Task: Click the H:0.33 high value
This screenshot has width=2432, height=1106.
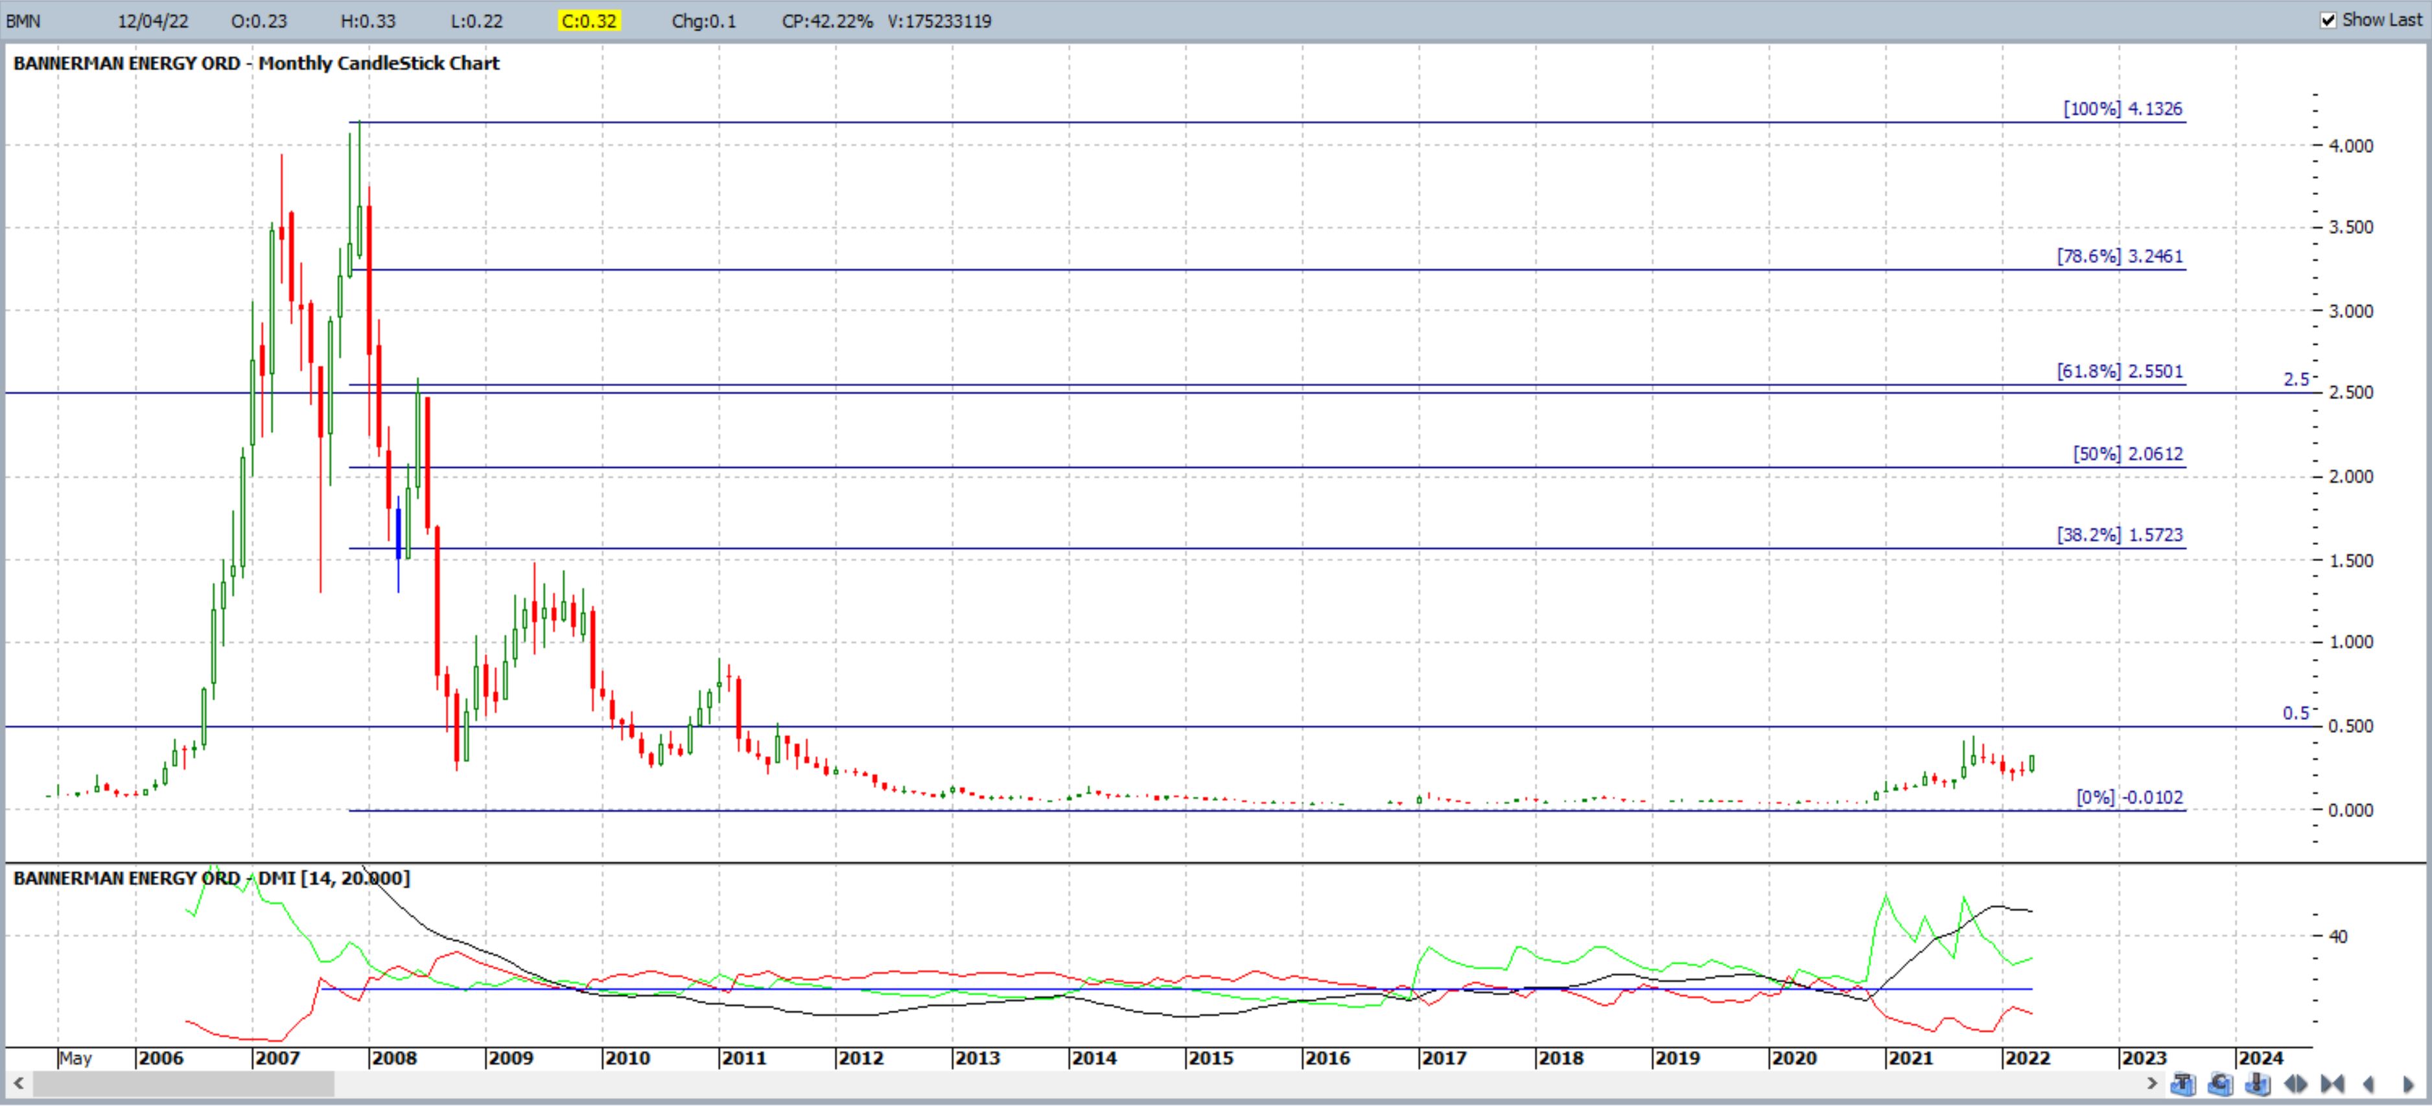Action: click(x=368, y=21)
